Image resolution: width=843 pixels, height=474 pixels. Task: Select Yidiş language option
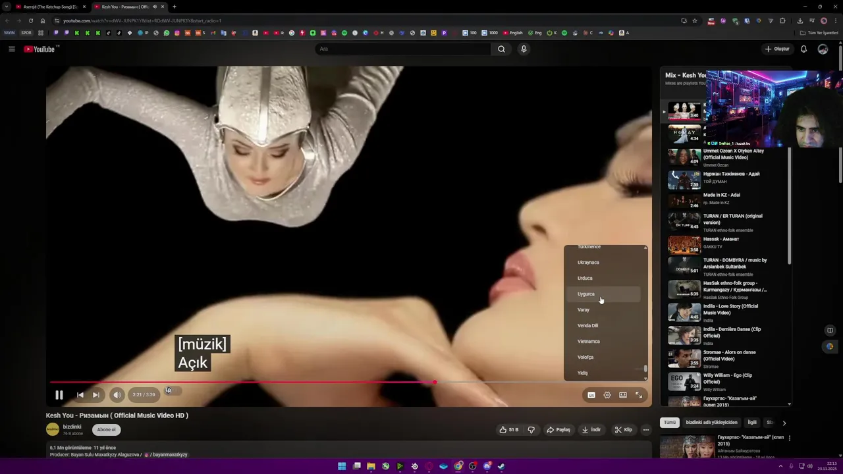tap(605, 373)
